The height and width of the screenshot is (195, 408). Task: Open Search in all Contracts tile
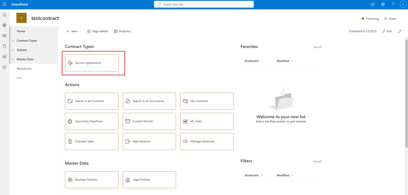click(92, 101)
